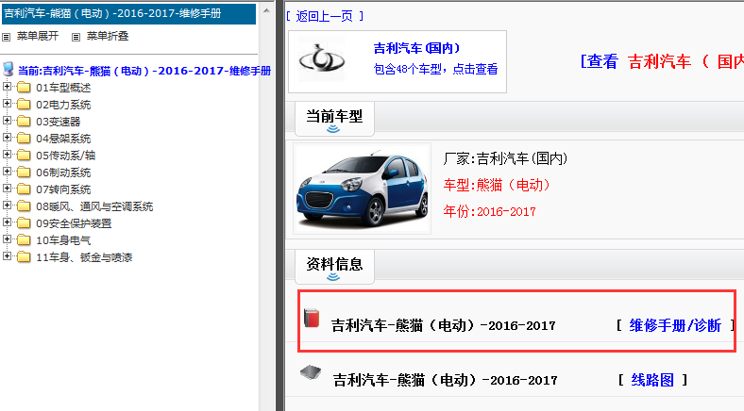744x411 pixels.
Task: Open 03变速器 tree label
Action: 58,123
